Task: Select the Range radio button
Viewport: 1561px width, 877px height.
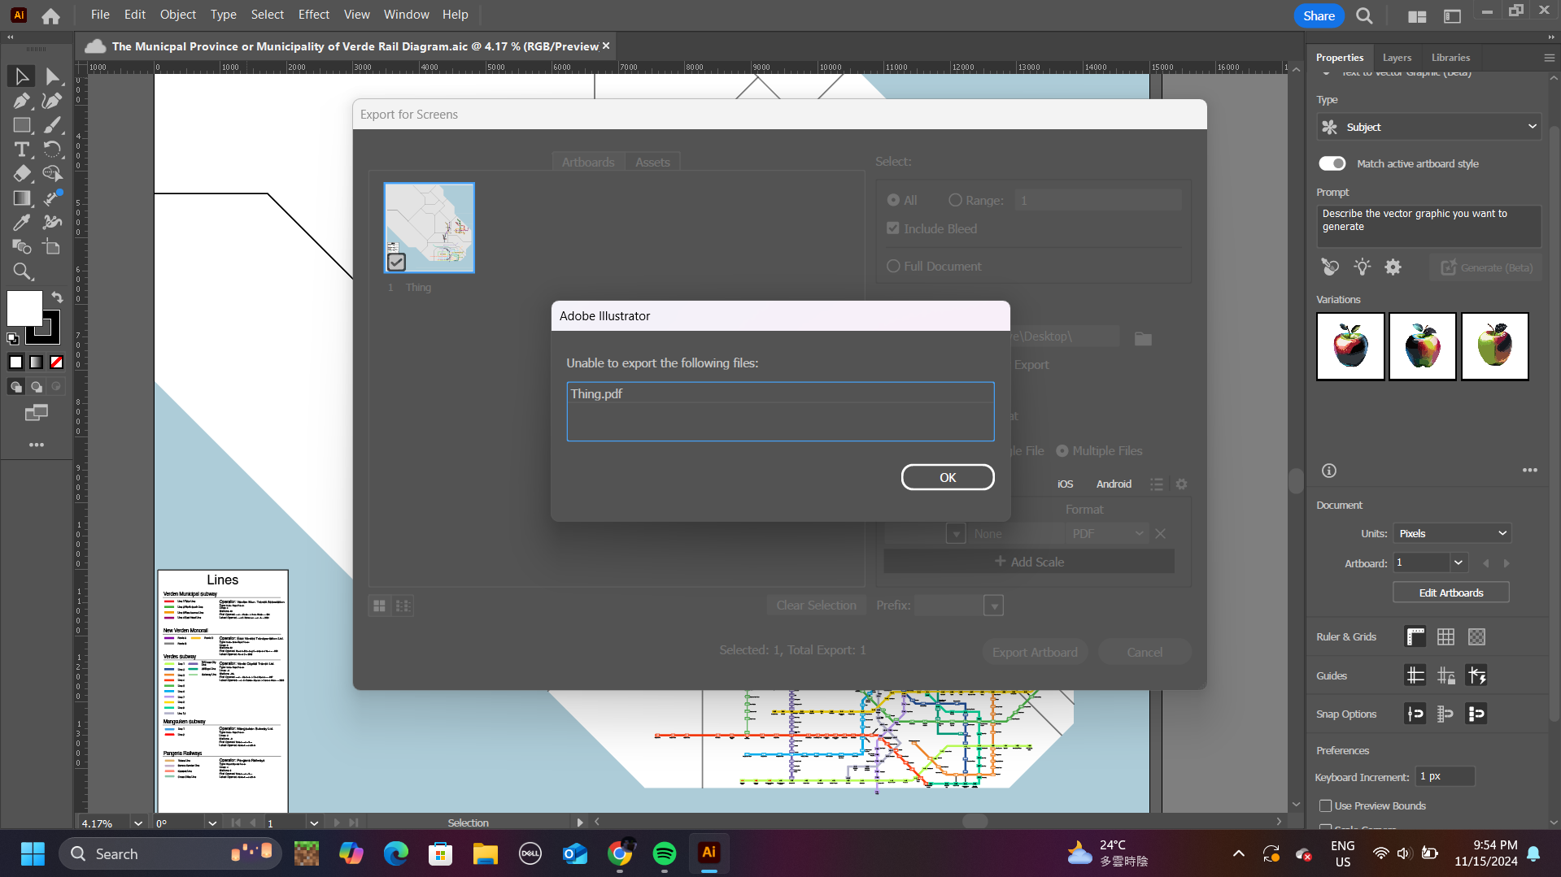Action: pyautogui.click(x=955, y=200)
